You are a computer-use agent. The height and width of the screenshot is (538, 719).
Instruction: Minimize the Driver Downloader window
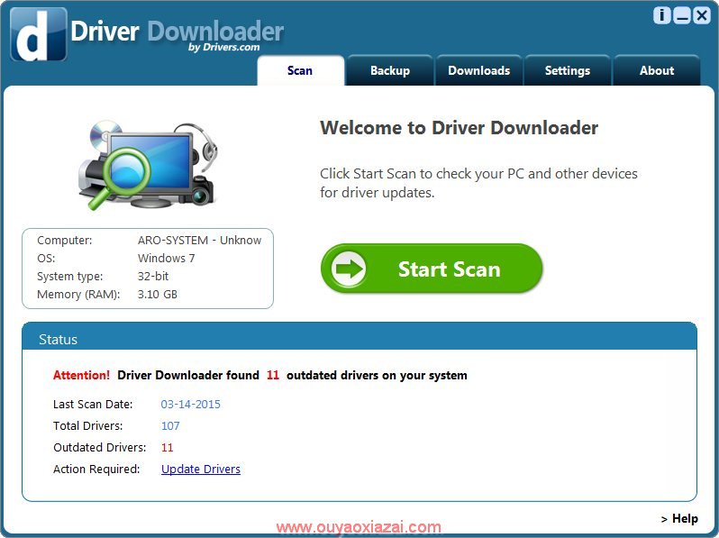[682, 15]
